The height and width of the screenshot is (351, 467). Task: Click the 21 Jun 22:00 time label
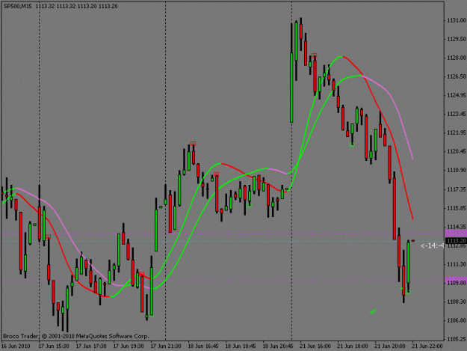(427, 346)
